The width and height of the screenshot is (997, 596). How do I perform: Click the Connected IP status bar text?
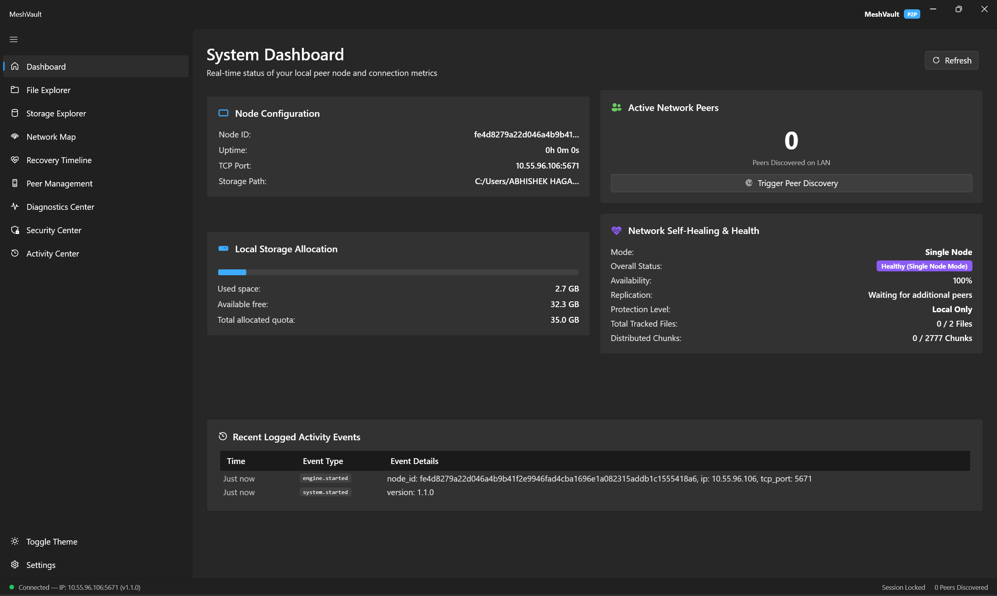pyautogui.click(x=79, y=587)
